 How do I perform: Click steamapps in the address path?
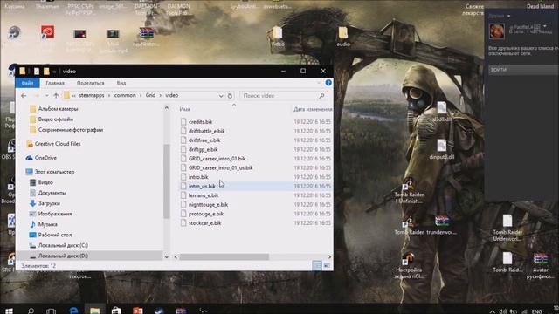(92, 95)
